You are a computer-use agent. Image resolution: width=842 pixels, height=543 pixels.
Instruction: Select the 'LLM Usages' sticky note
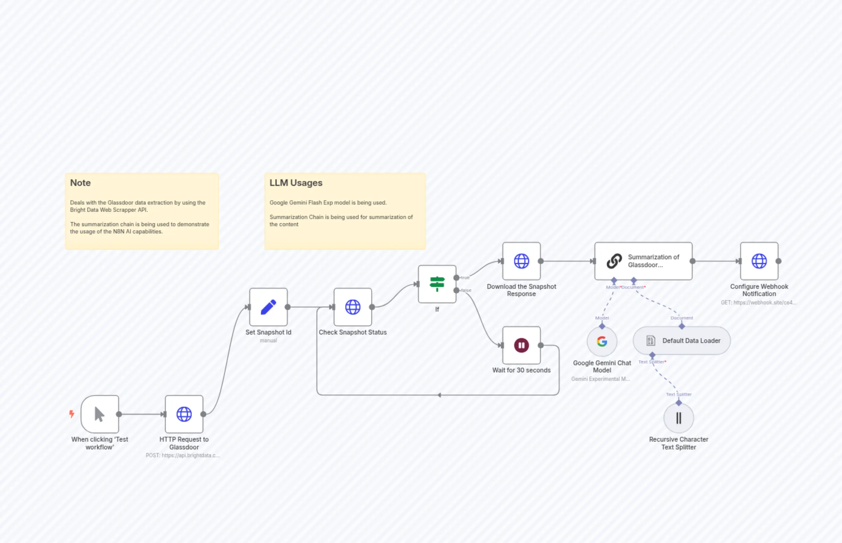coord(345,211)
